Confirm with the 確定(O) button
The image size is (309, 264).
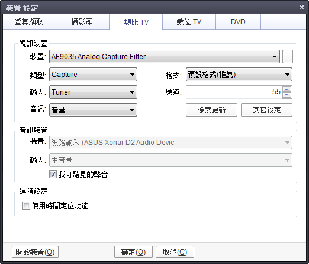pos(133,252)
